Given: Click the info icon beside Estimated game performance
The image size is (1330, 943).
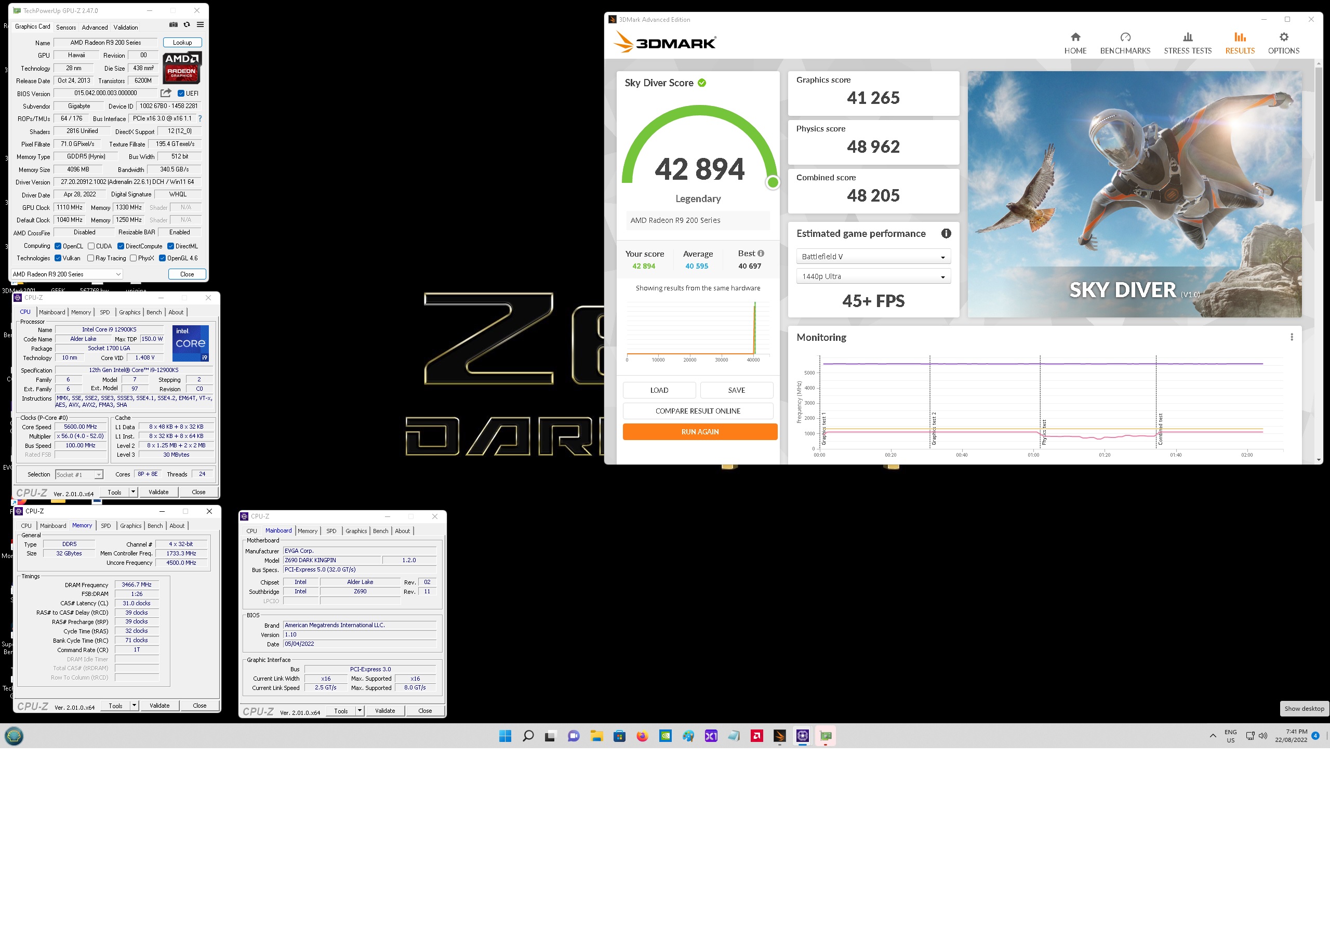Looking at the screenshot, I should 946,233.
